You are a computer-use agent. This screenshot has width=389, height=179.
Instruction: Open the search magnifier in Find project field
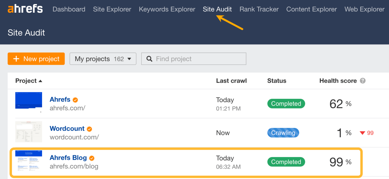(x=149, y=59)
